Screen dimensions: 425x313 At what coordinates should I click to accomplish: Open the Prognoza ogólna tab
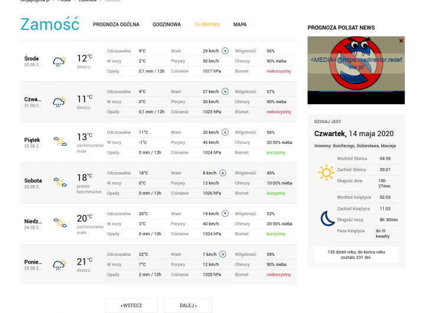(x=116, y=25)
